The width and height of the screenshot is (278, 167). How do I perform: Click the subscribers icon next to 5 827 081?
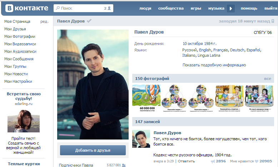124,165
